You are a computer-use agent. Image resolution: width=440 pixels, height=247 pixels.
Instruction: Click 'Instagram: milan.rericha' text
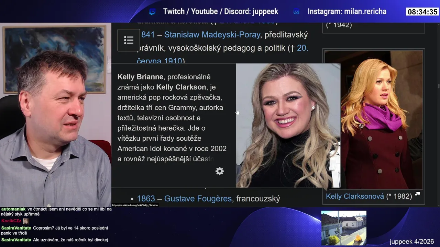[x=347, y=12]
